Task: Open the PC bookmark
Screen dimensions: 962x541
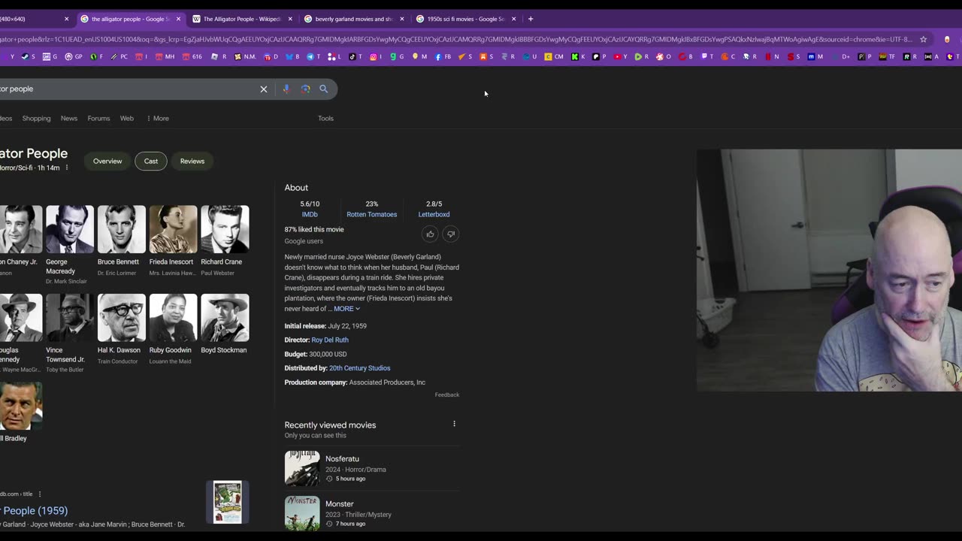Action: tap(119, 56)
